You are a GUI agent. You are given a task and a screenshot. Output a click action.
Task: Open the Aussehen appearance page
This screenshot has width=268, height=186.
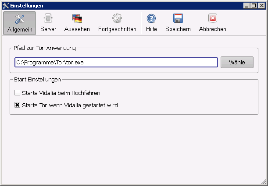click(x=77, y=23)
